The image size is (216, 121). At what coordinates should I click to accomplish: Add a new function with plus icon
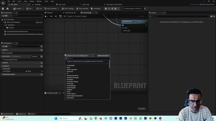pos(42,56)
